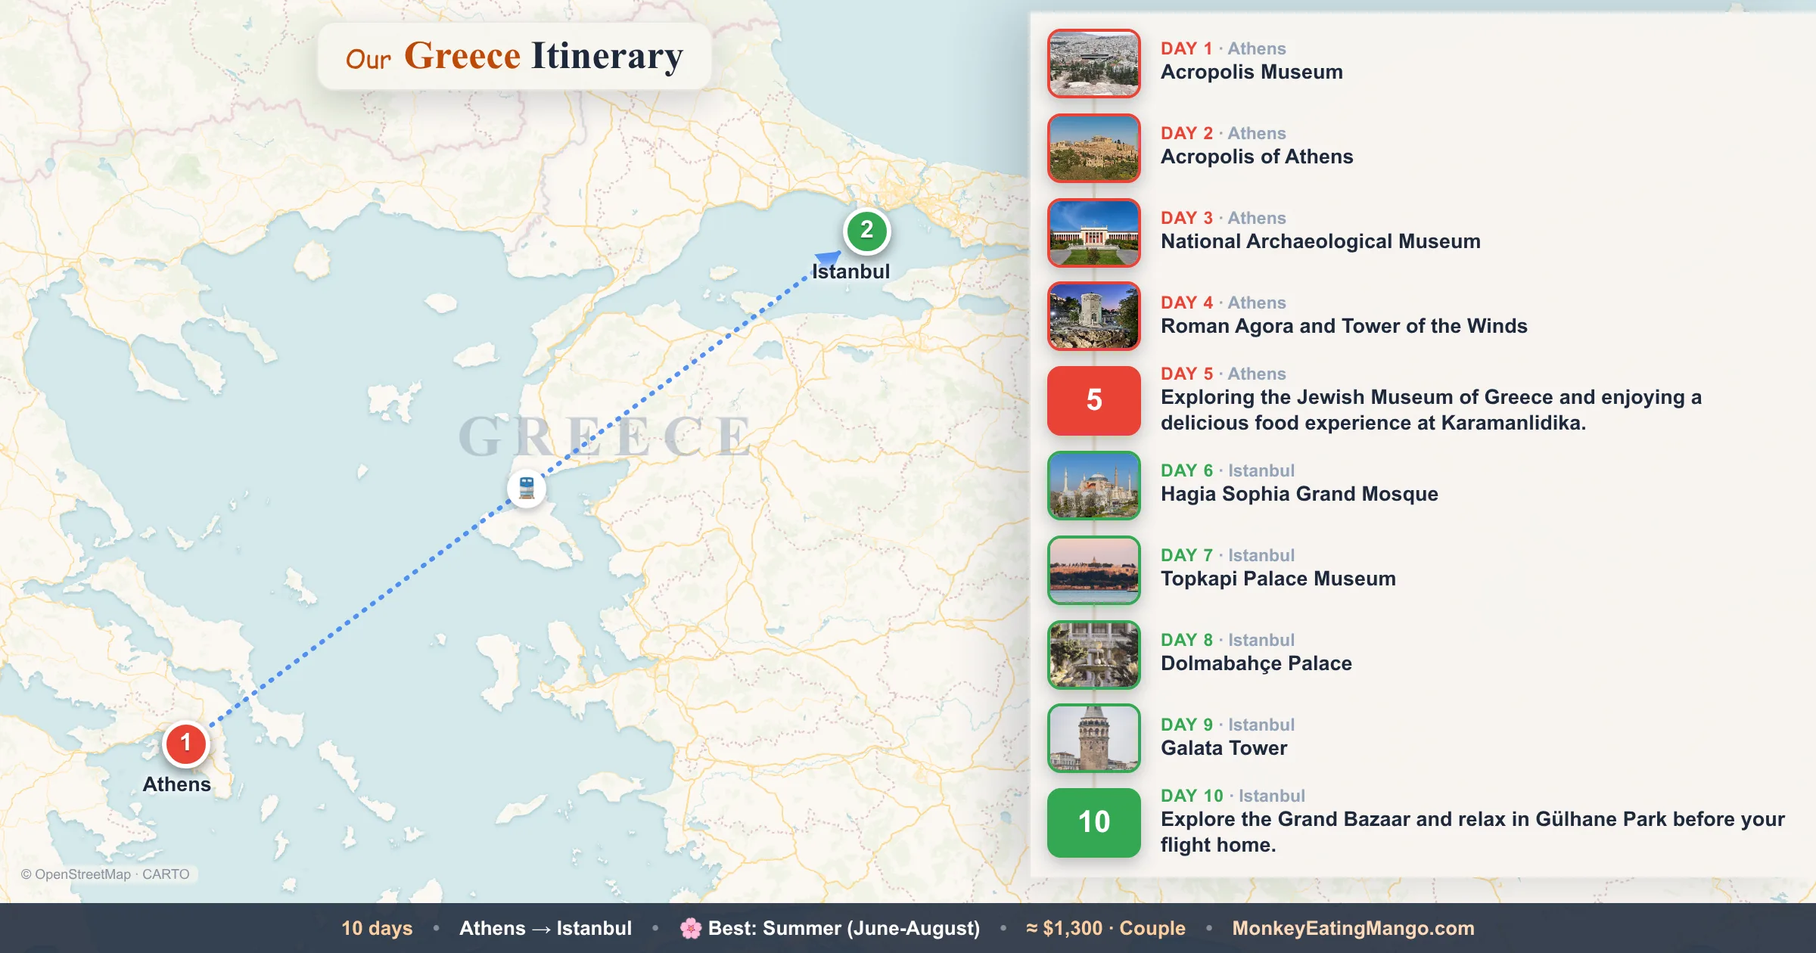Image resolution: width=1816 pixels, height=953 pixels.
Task: Open the Acropolis Museum thumbnail
Action: 1094,64
